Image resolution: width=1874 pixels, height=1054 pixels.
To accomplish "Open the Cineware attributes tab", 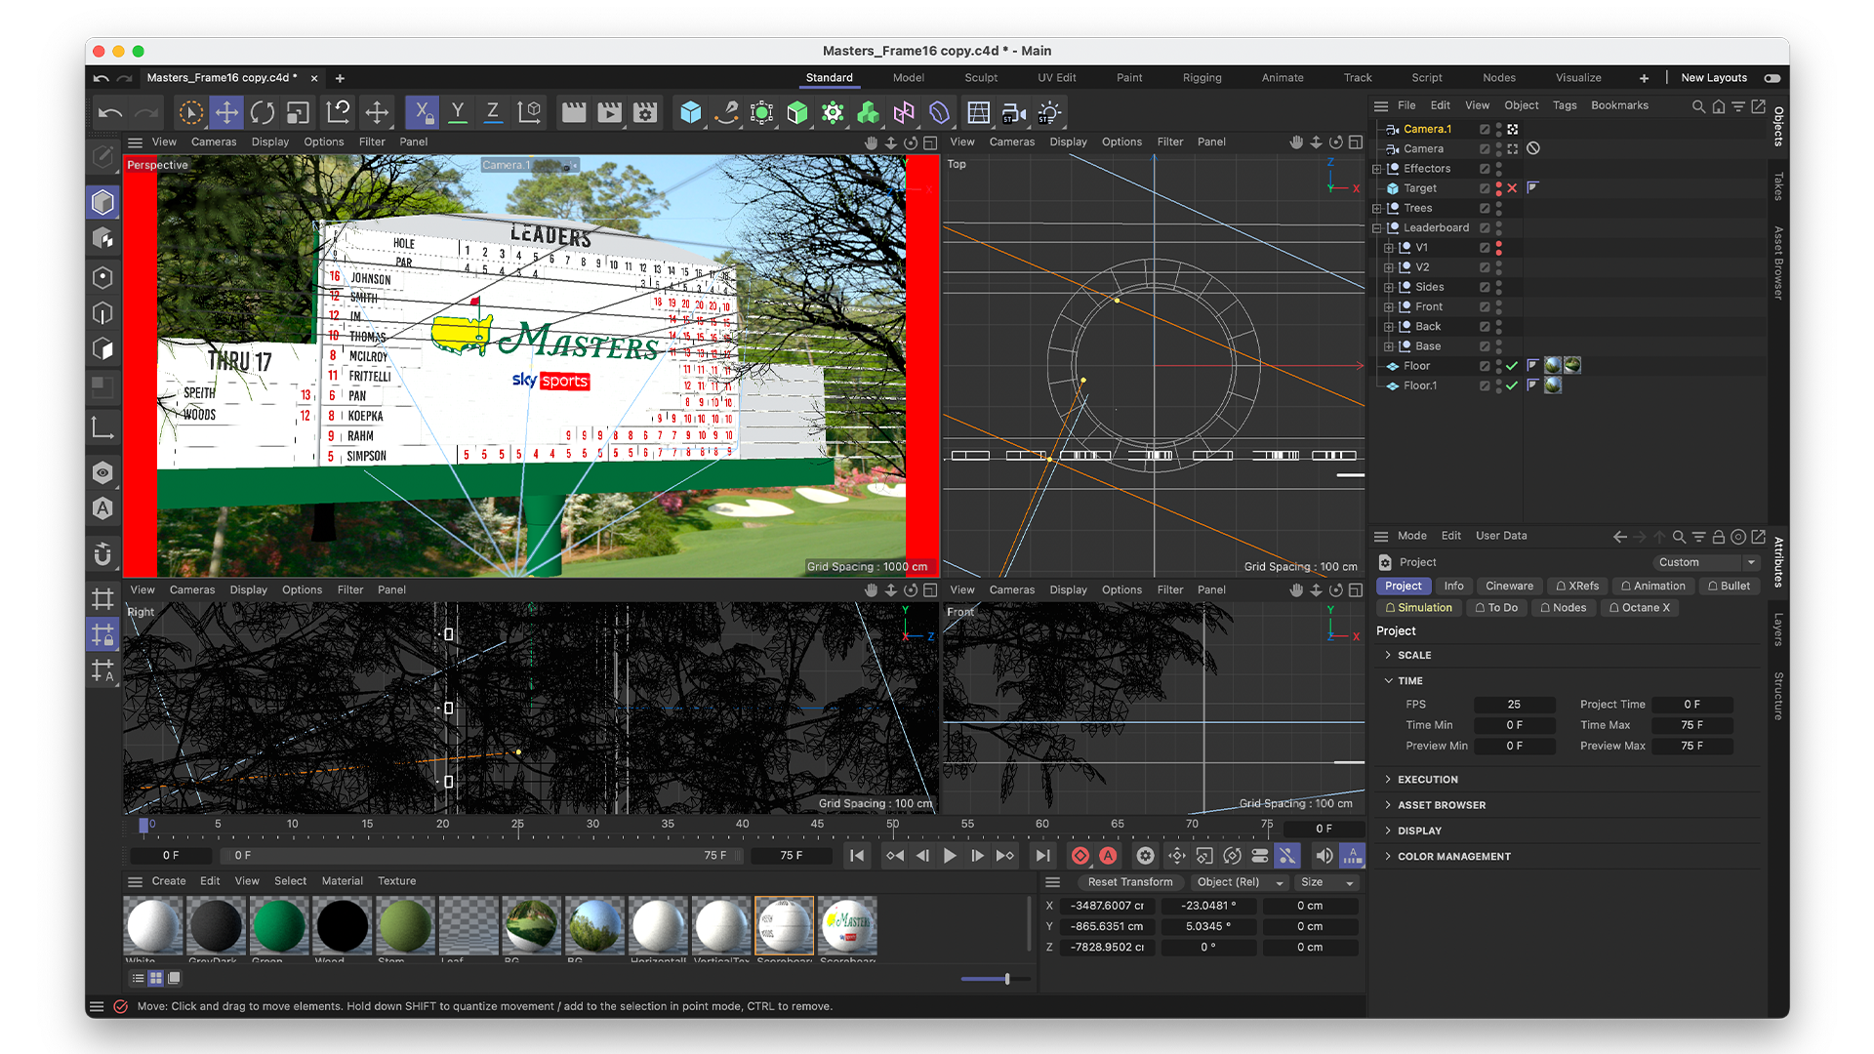I will click(x=1509, y=586).
